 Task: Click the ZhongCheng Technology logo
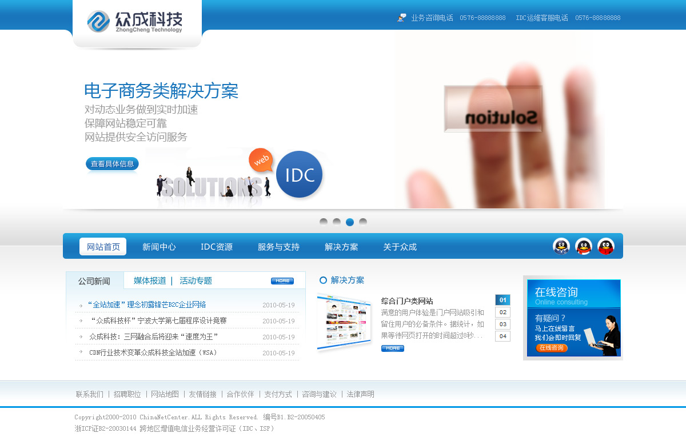pyautogui.click(x=135, y=22)
